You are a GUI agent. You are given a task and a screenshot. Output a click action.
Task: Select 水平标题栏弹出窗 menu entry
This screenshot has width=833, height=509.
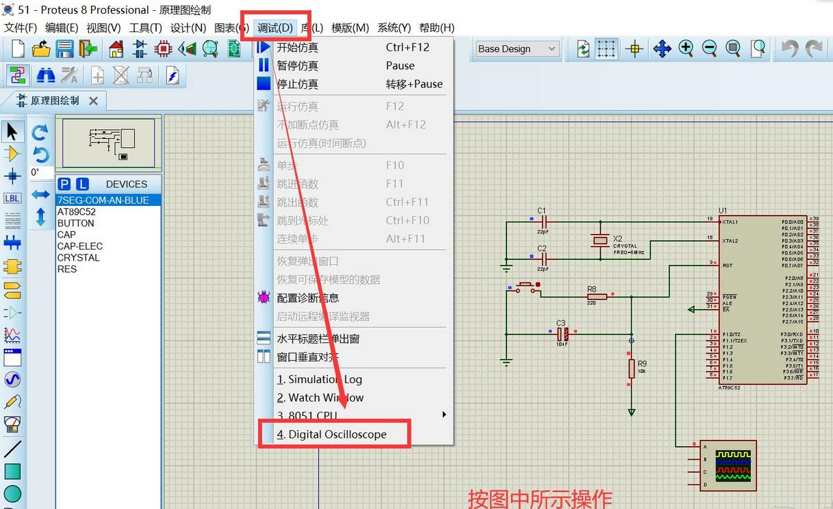click(353, 338)
